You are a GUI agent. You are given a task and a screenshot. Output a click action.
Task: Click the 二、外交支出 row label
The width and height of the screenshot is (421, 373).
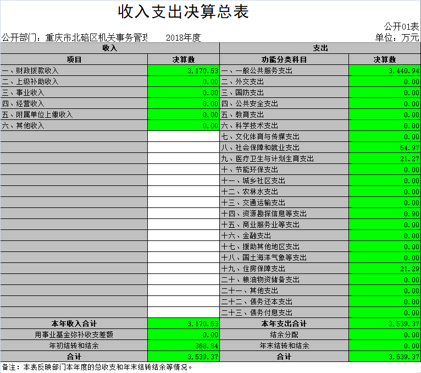click(242, 81)
